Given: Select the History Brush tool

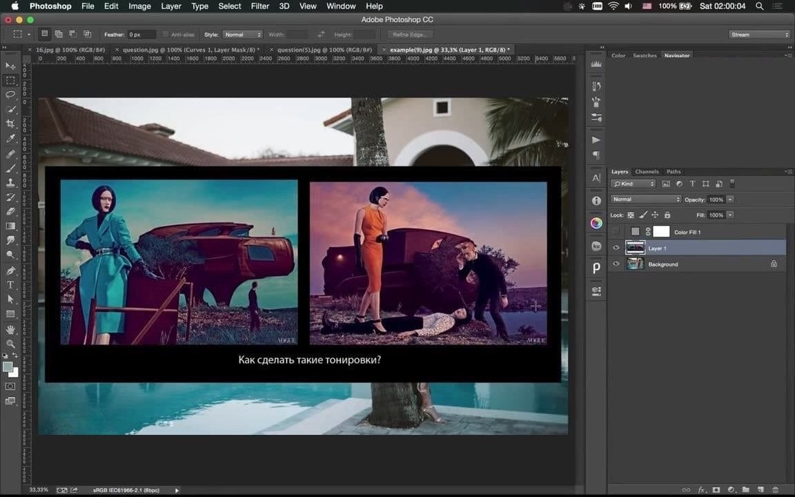Looking at the screenshot, I should click(10, 197).
